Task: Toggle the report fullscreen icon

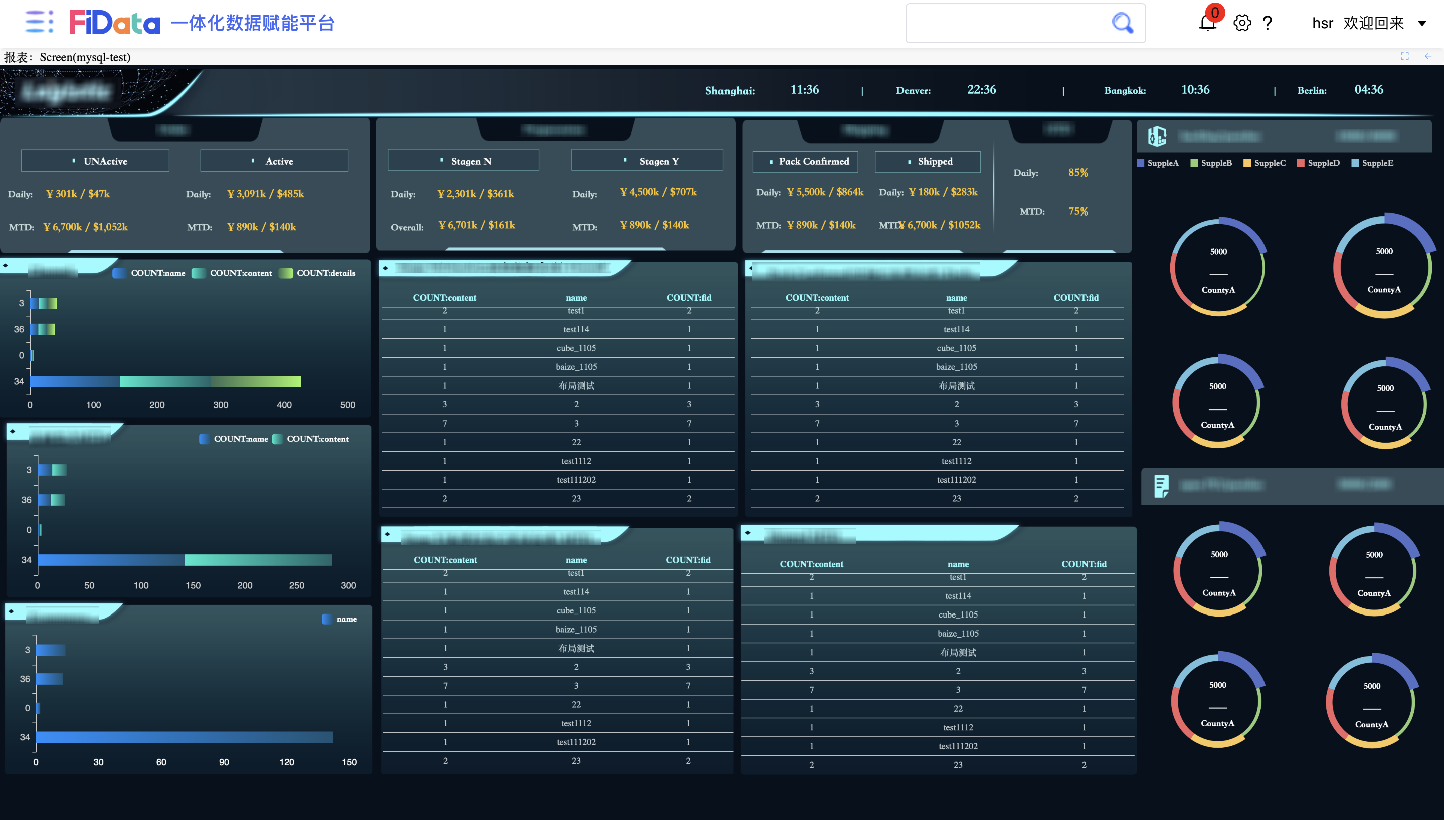Action: tap(1404, 56)
